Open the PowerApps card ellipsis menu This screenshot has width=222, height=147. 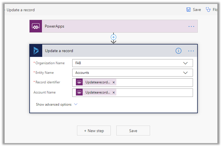click(x=191, y=26)
